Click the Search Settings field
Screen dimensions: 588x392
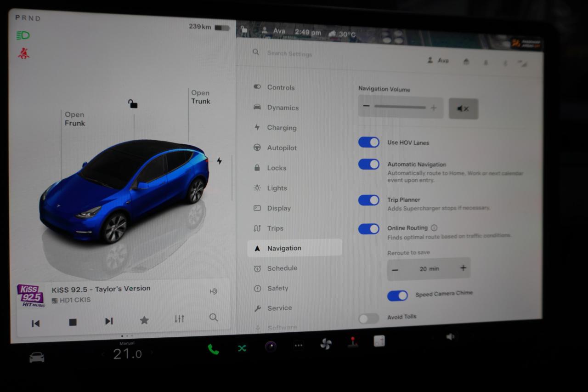pyautogui.click(x=289, y=53)
